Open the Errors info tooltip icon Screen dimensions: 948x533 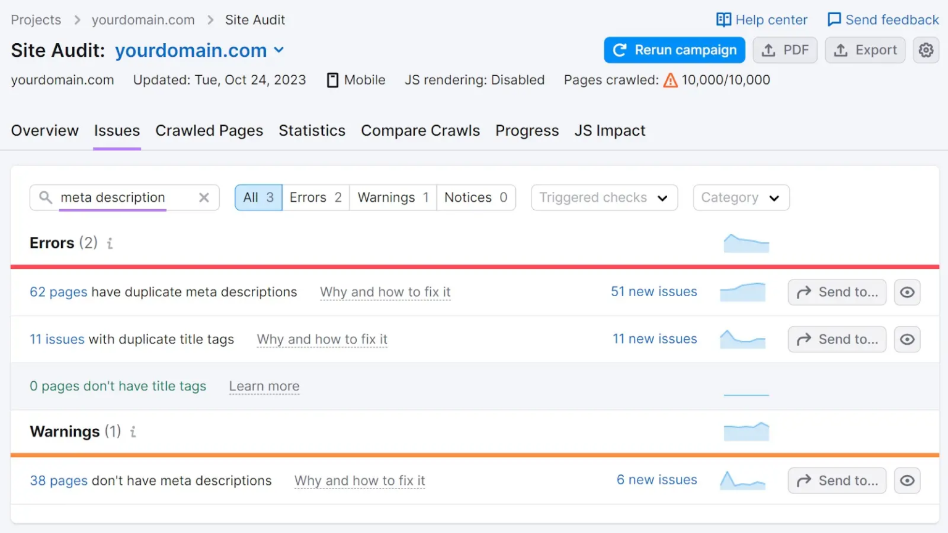point(110,244)
